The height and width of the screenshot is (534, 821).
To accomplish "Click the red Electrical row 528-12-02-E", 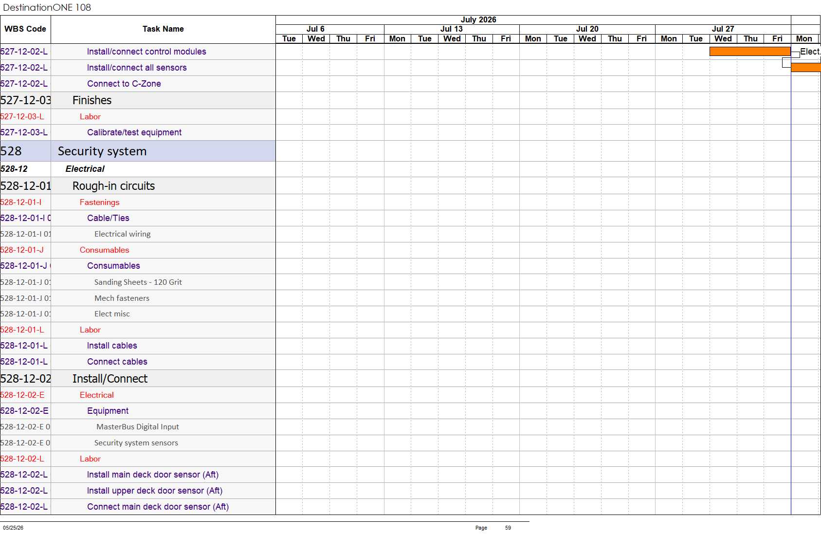I will point(138,395).
